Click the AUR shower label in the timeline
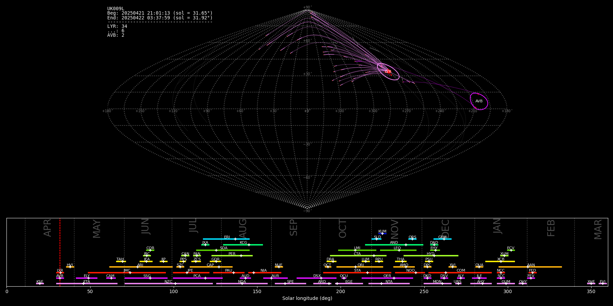This screenshot has height=306, width=613. (275, 276)
